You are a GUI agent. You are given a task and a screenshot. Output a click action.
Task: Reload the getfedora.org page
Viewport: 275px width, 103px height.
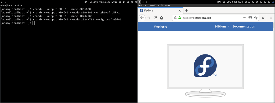pyautogui.click(x=155, y=18)
